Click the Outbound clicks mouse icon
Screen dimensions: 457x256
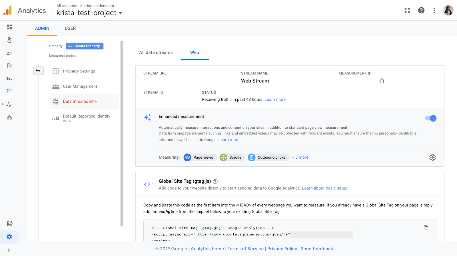pyautogui.click(x=252, y=157)
